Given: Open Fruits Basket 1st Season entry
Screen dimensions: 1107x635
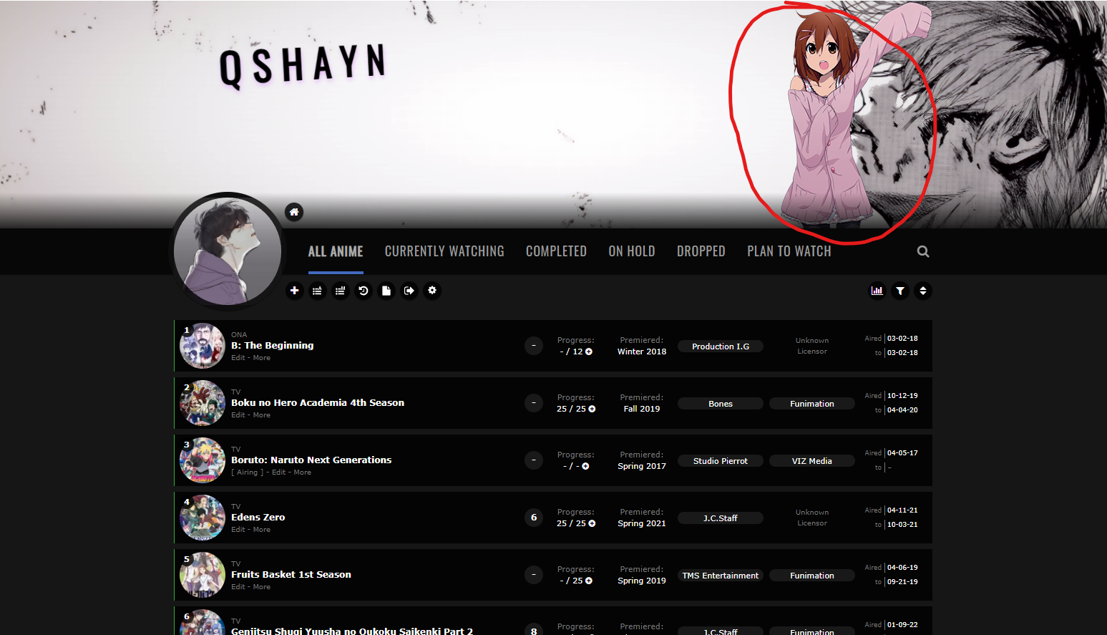Looking at the screenshot, I should click(x=291, y=574).
